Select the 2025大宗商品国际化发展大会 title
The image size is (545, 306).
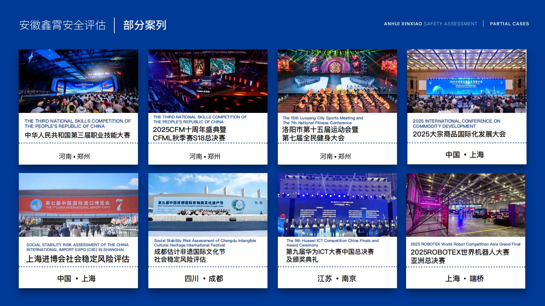tap(459, 134)
